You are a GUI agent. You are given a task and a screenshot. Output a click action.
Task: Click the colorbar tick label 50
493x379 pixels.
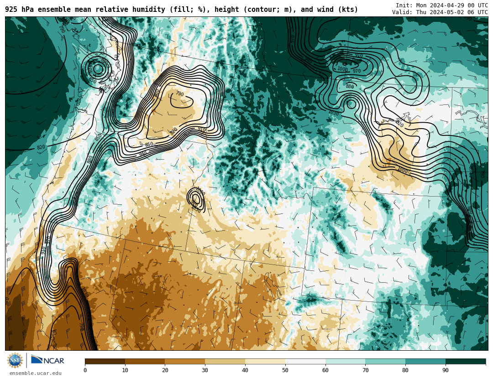pos(285,370)
